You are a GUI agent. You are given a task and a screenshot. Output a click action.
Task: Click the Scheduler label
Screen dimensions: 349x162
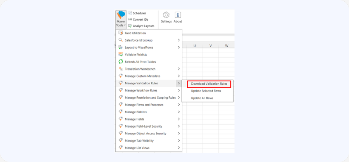click(x=139, y=13)
